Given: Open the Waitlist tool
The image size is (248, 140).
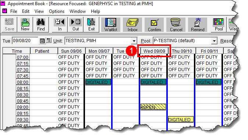Looking at the screenshot, I should pyautogui.click(x=111, y=25).
